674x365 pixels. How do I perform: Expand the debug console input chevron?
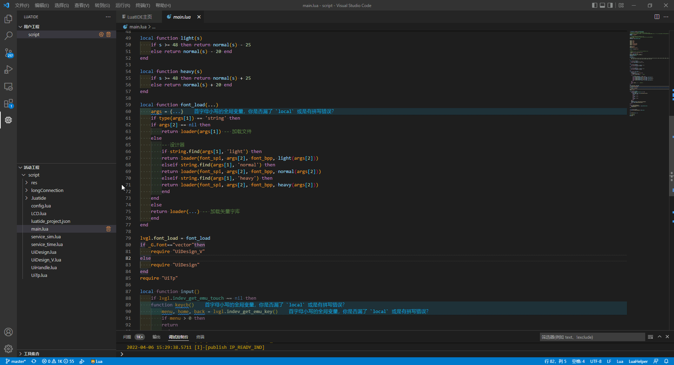[x=122, y=354]
